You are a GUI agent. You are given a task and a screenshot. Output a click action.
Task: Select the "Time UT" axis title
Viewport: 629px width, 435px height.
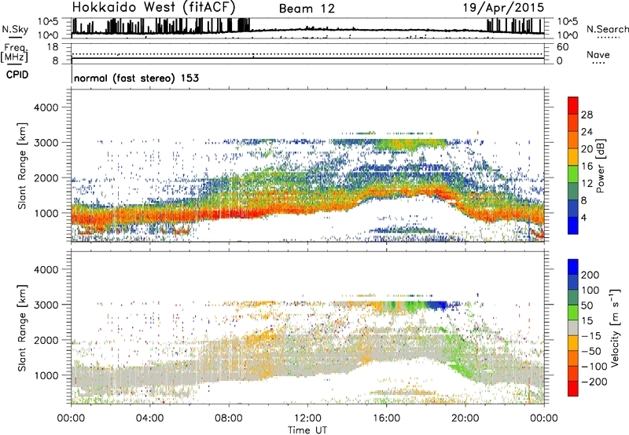point(307,430)
